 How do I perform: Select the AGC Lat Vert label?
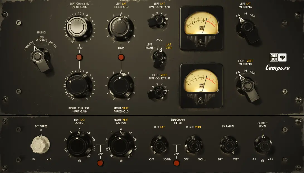(x=169, y=46)
